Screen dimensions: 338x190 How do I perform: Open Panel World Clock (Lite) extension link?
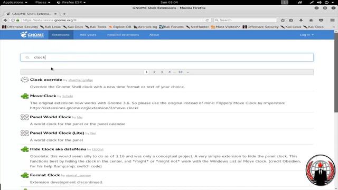click(x=57, y=133)
